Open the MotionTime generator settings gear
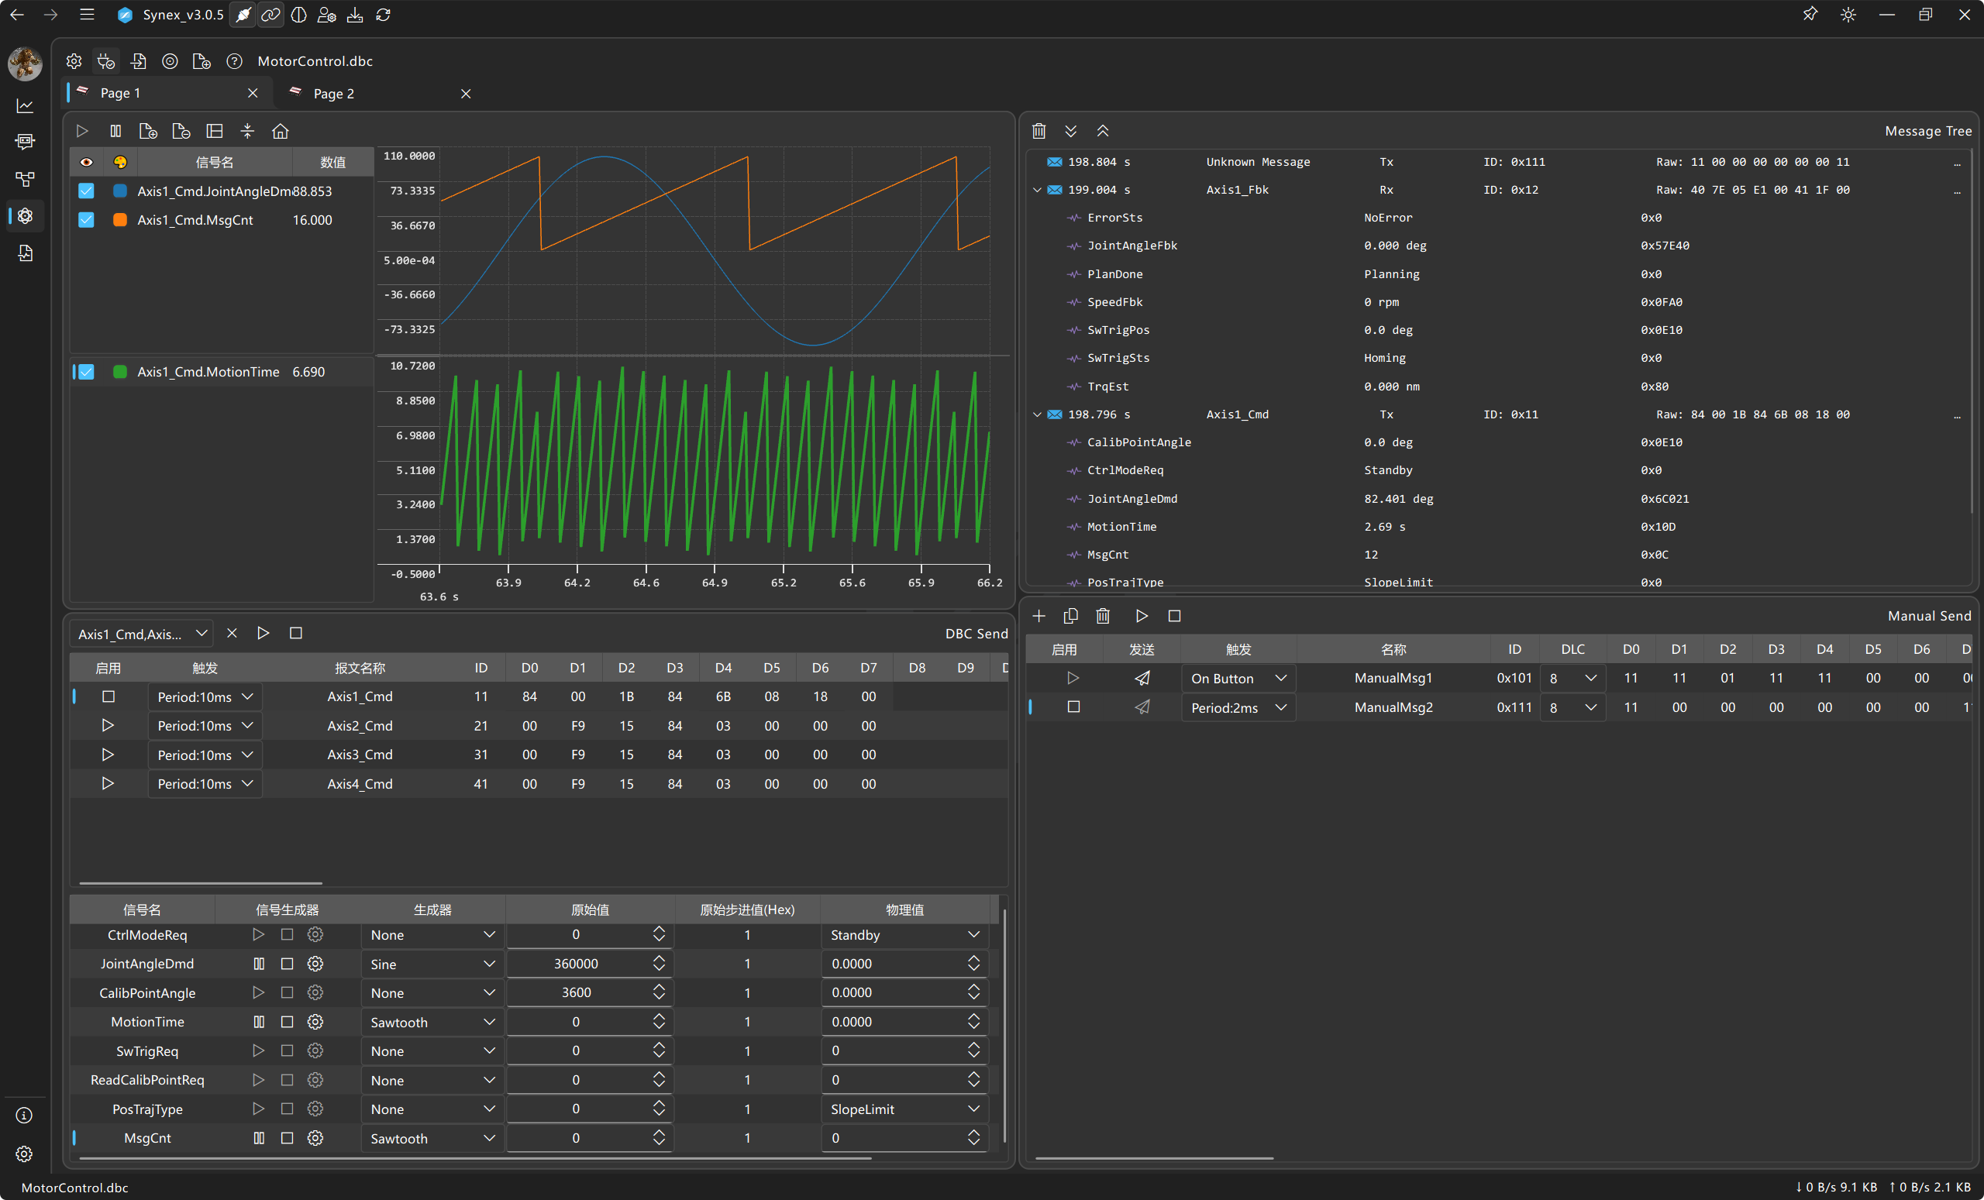This screenshot has height=1200, width=1984. pyautogui.click(x=315, y=1021)
